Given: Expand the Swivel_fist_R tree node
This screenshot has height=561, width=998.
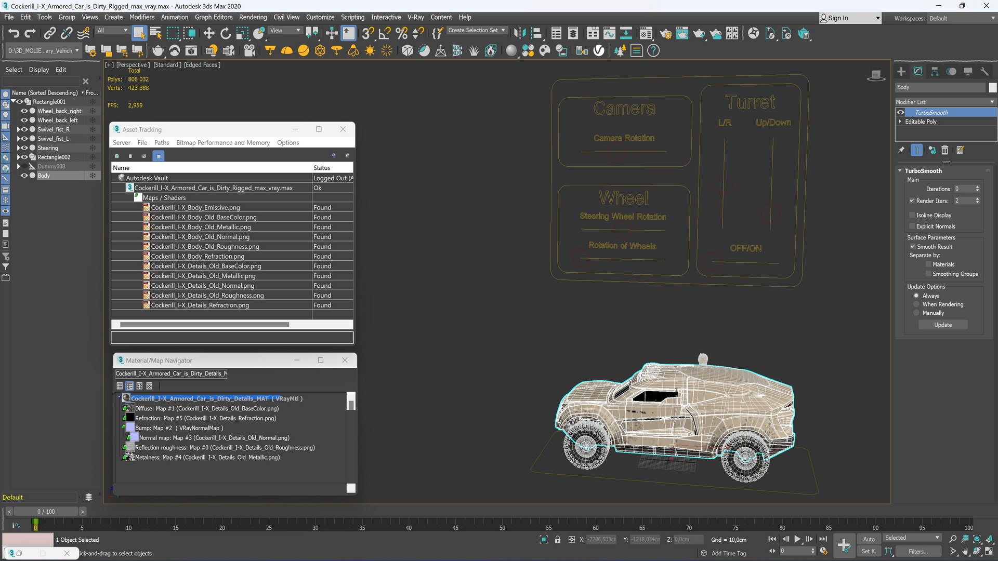Looking at the screenshot, I should tap(19, 129).
